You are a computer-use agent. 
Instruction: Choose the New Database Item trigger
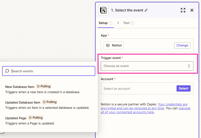click(x=20, y=87)
